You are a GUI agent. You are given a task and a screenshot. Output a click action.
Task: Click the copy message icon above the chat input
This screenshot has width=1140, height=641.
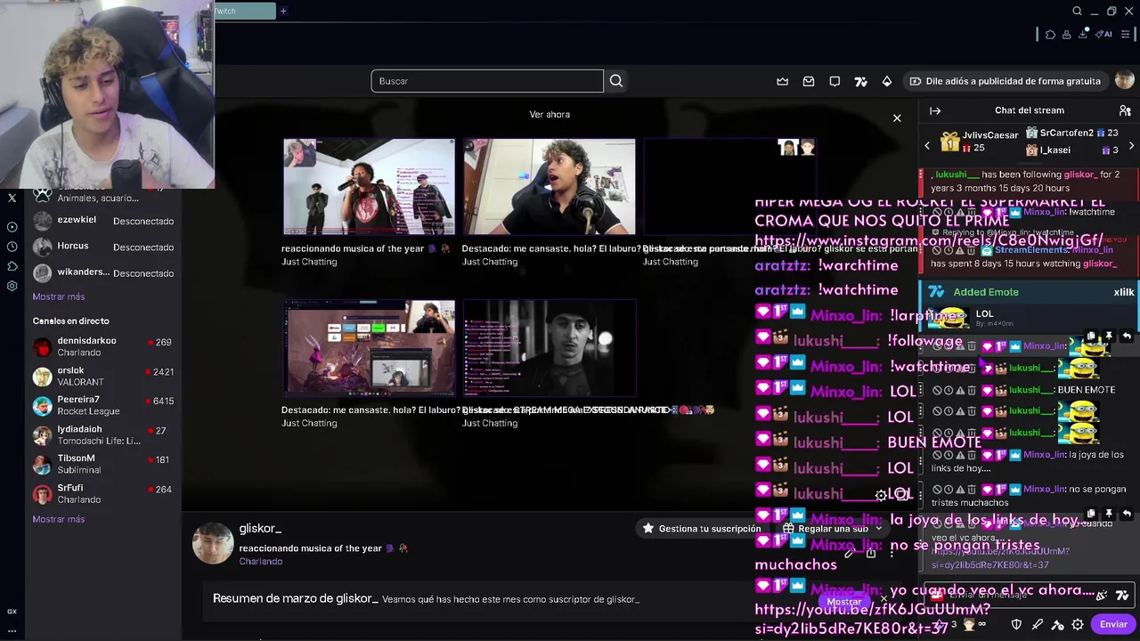coord(1091,514)
